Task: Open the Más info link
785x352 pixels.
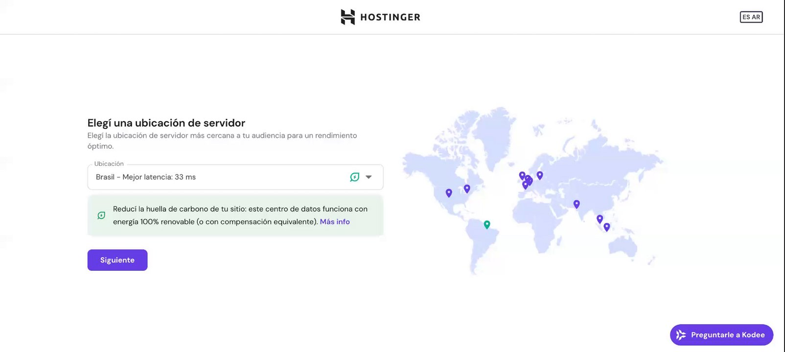Action: click(335, 221)
